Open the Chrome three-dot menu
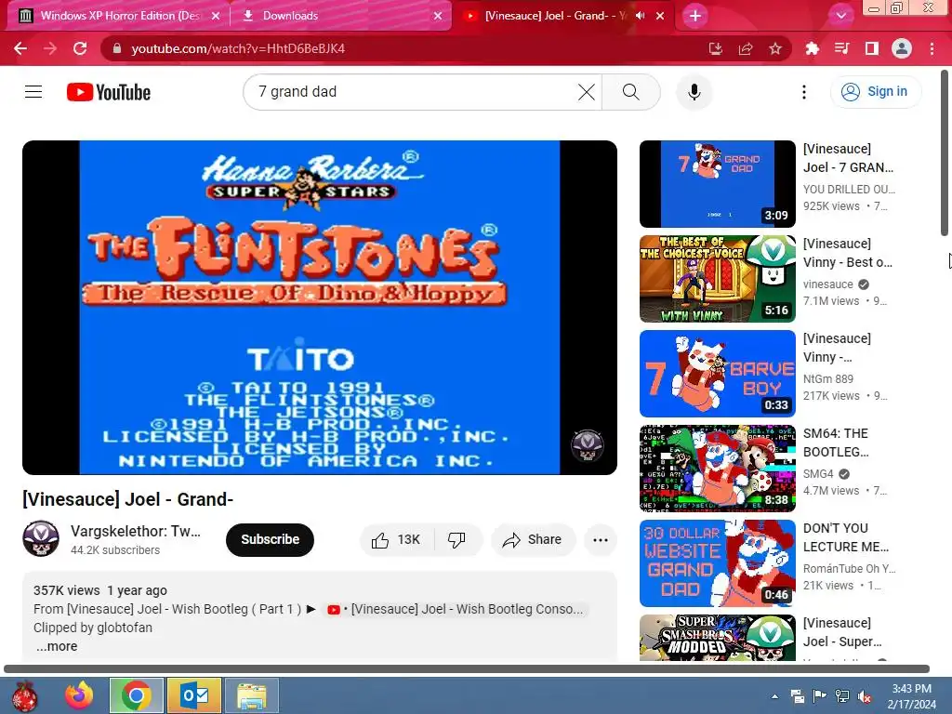Image resolution: width=952 pixels, height=714 pixels. point(932,48)
